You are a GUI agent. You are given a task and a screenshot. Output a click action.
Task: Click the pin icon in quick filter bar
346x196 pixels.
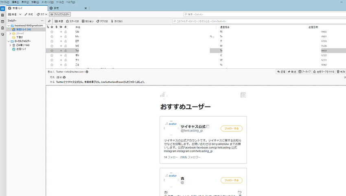tap(49, 21)
